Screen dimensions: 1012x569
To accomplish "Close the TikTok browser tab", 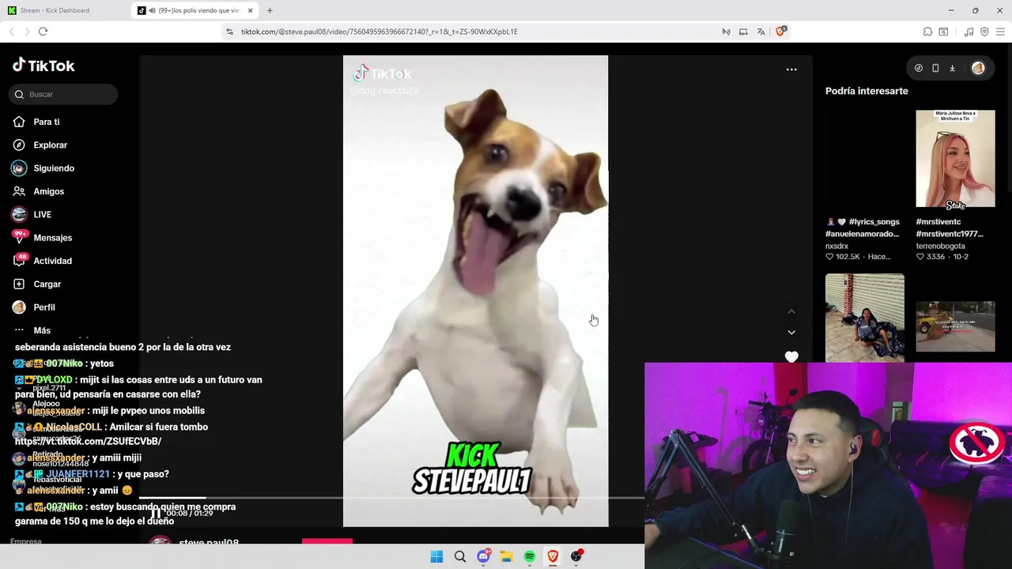I will [251, 10].
